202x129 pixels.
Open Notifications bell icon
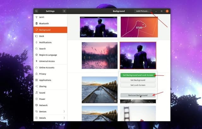coord(37,42)
